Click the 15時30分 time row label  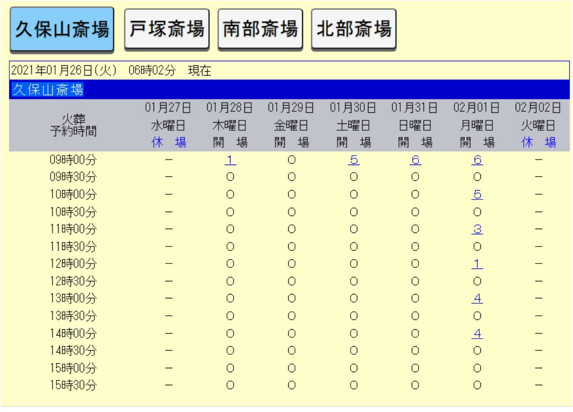(x=73, y=386)
